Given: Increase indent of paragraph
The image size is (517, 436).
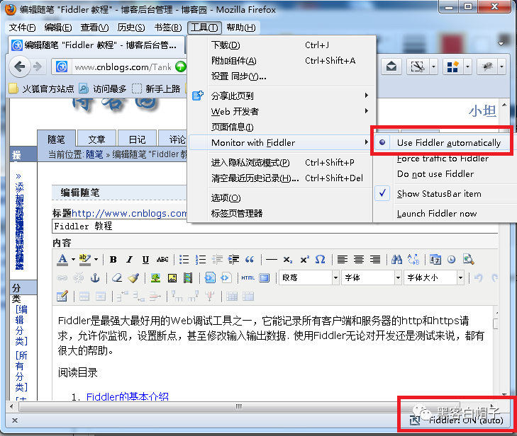Looking at the screenshot, I should pyautogui.click(x=233, y=260).
